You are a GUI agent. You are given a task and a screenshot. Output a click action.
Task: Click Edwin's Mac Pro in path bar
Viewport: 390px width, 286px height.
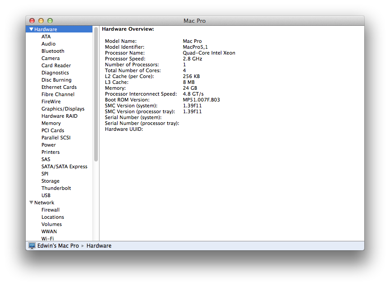[58, 246]
